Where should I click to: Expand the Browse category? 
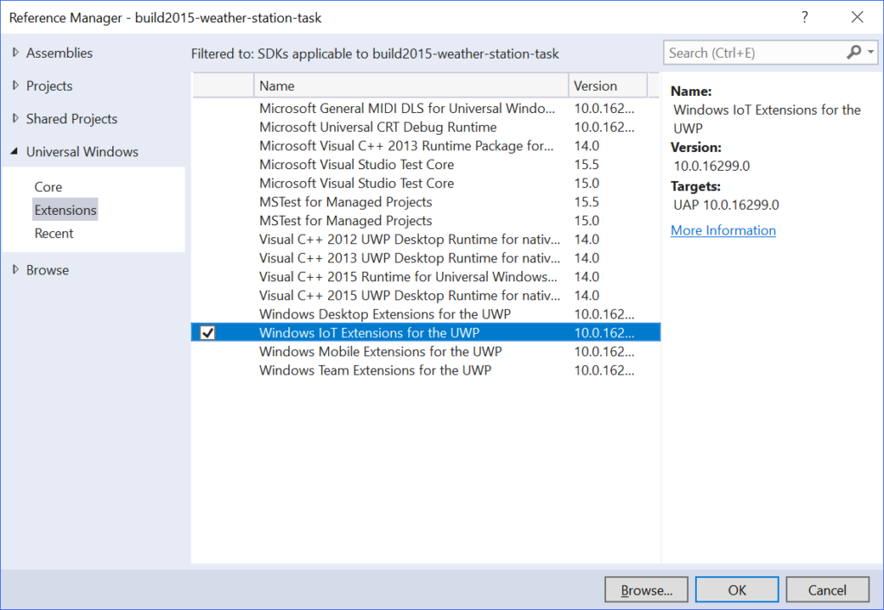[x=16, y=270]
